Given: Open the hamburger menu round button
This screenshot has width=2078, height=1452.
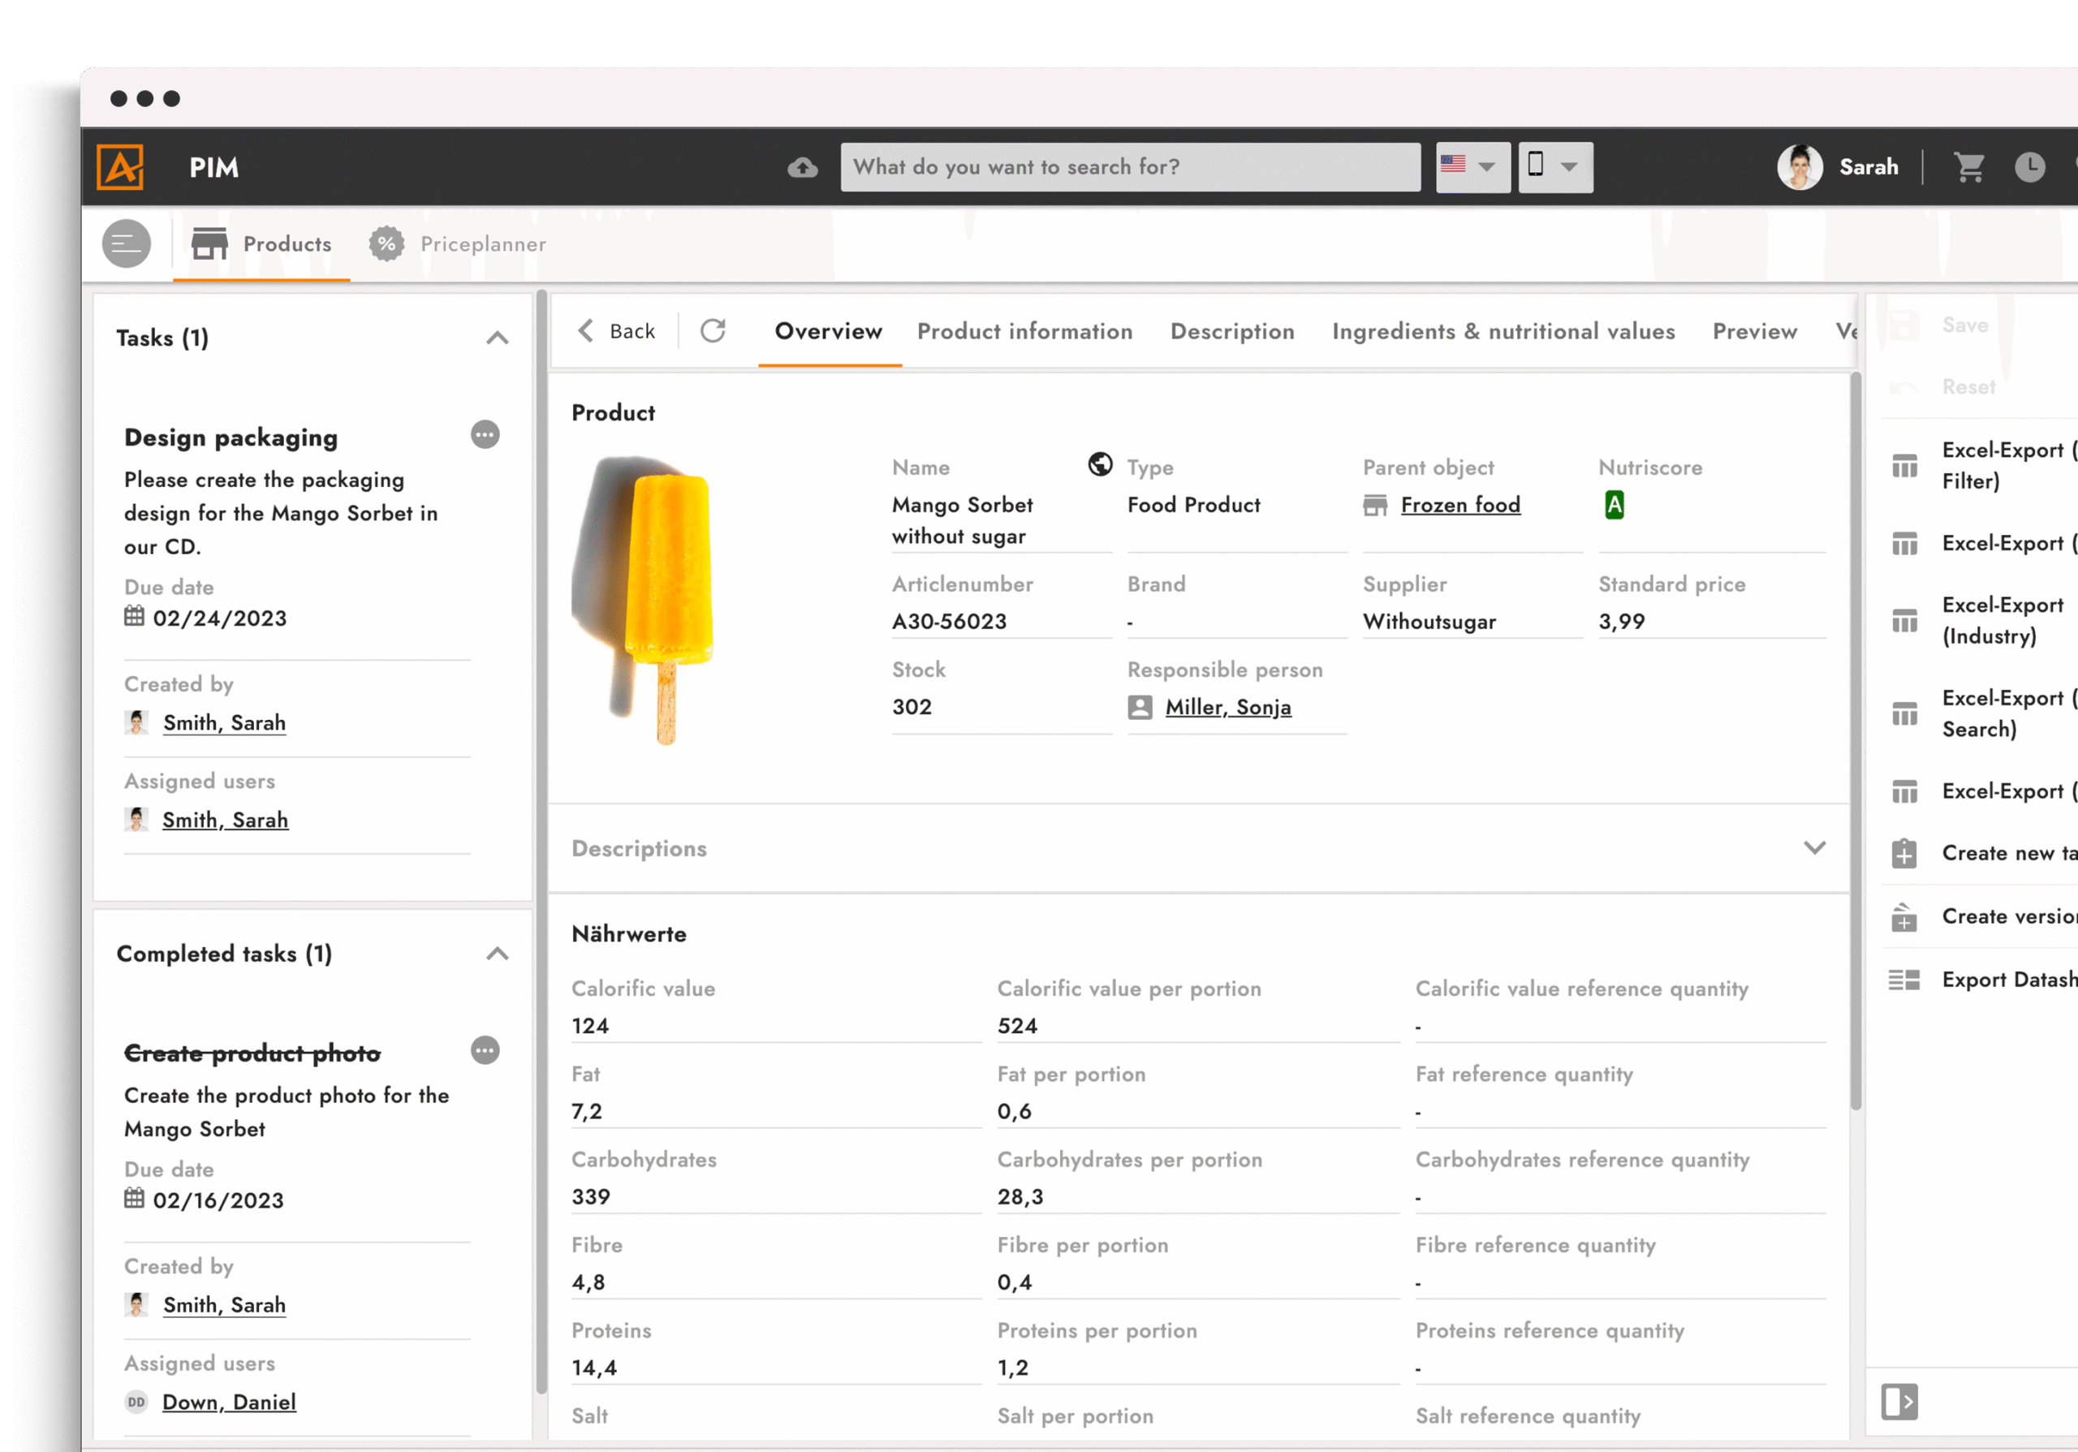Looking at the screenshot, I should 127,244.
